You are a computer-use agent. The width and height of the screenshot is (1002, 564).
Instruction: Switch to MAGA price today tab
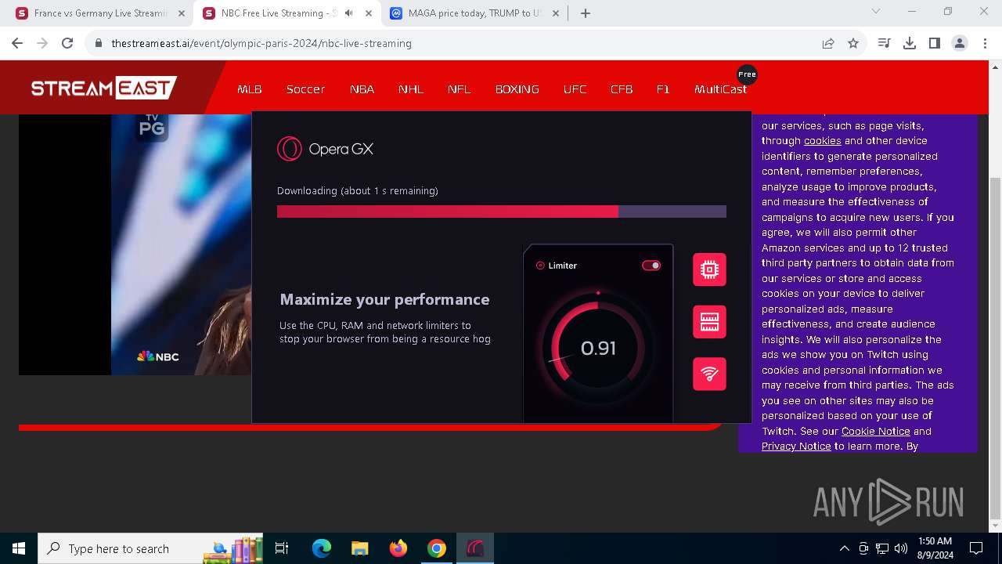coord(475,13)
